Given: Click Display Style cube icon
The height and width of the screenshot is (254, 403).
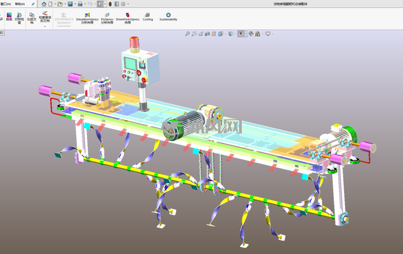Looking at the screenshot, I should 231,33.
